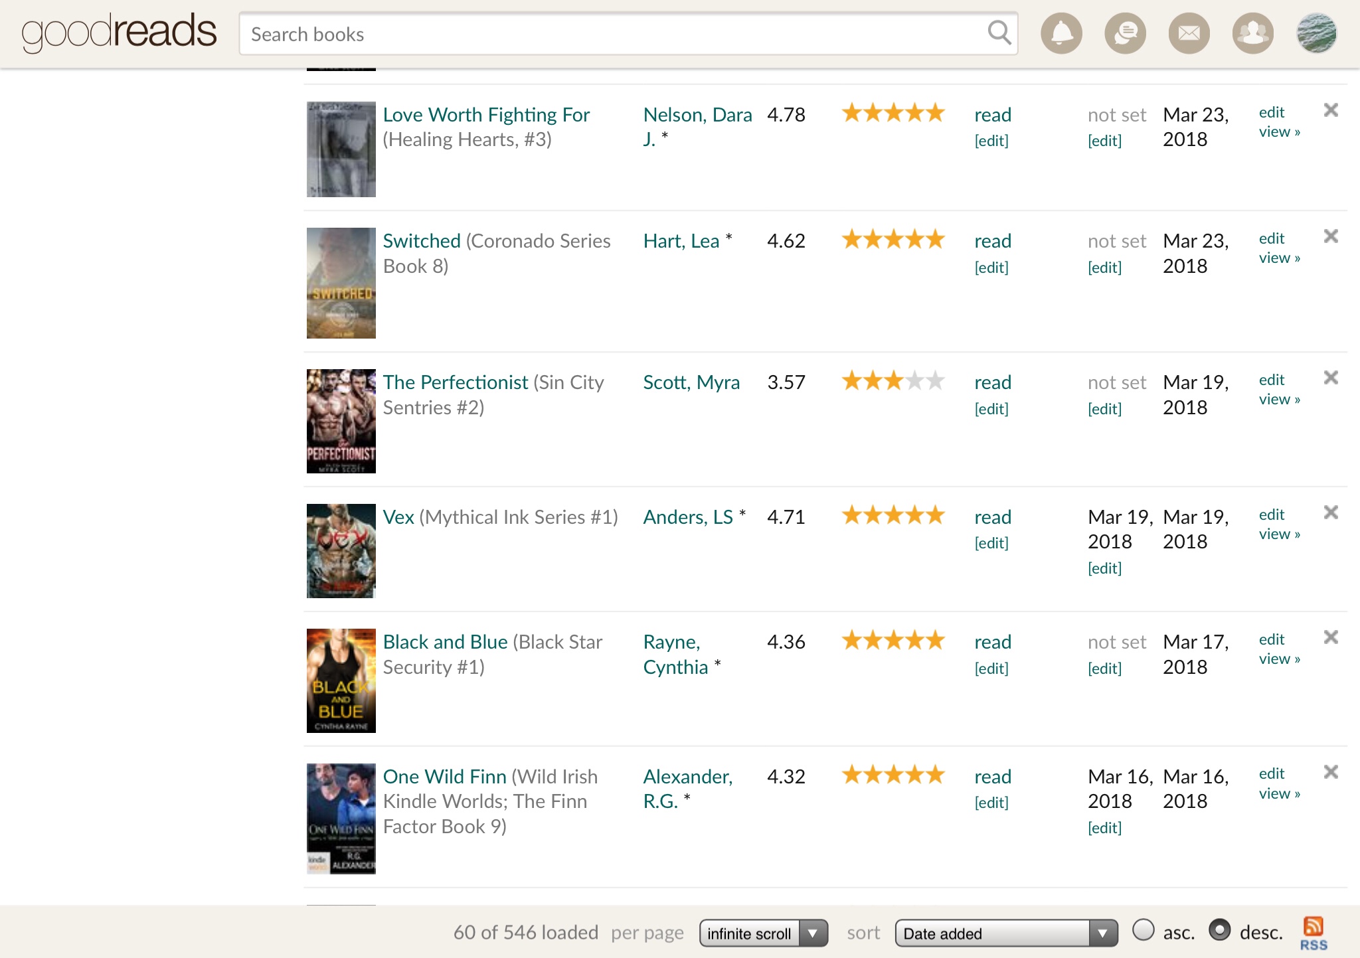Screen dimensions: 1360x958
Task: Open the Date added sort dropdown
Action: tap(1005, 933)
